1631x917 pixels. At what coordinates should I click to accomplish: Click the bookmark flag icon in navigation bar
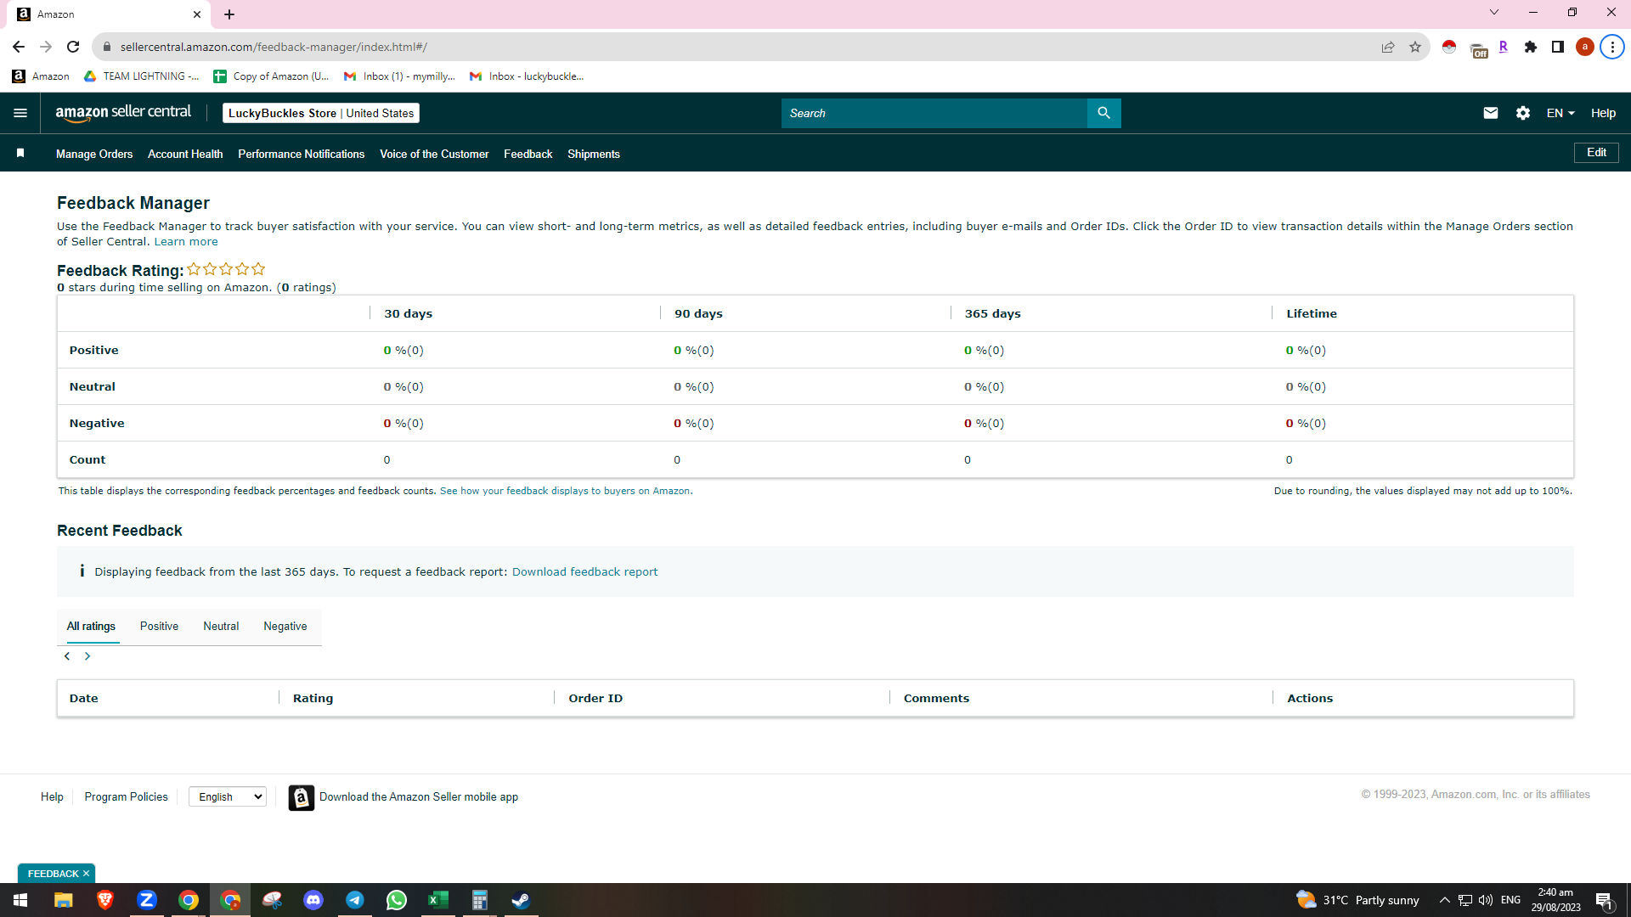[x=20, y=153]
